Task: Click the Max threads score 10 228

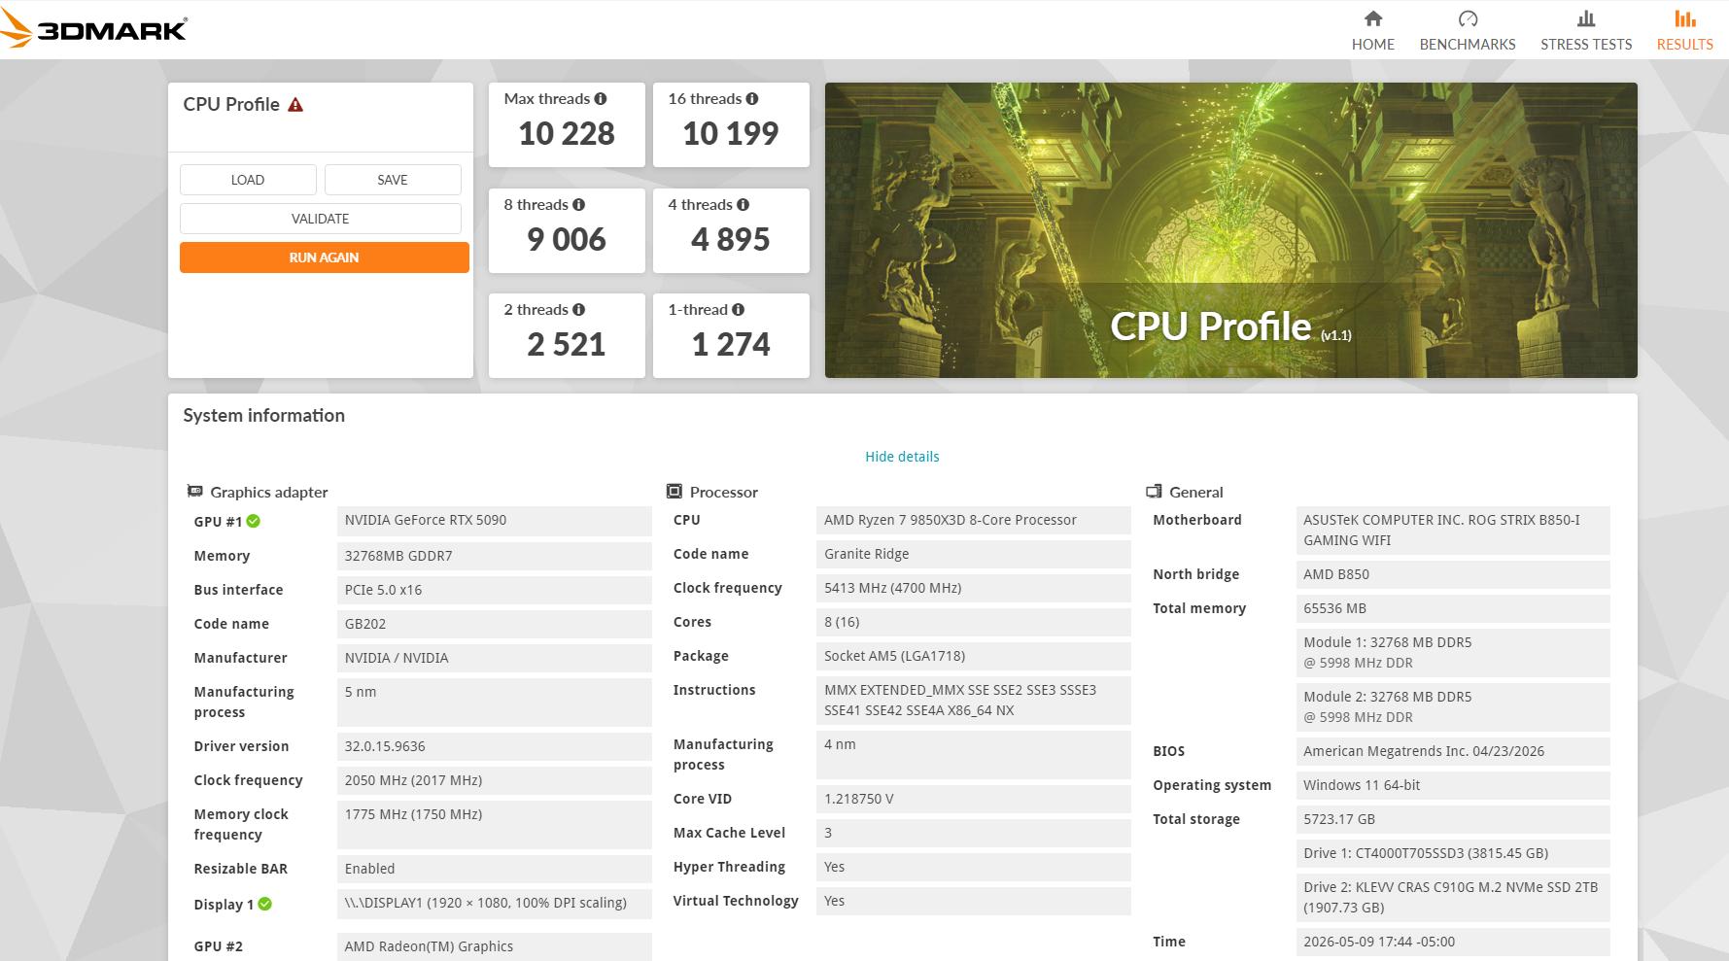Action: pyautogui.click(x=567, y=133)
